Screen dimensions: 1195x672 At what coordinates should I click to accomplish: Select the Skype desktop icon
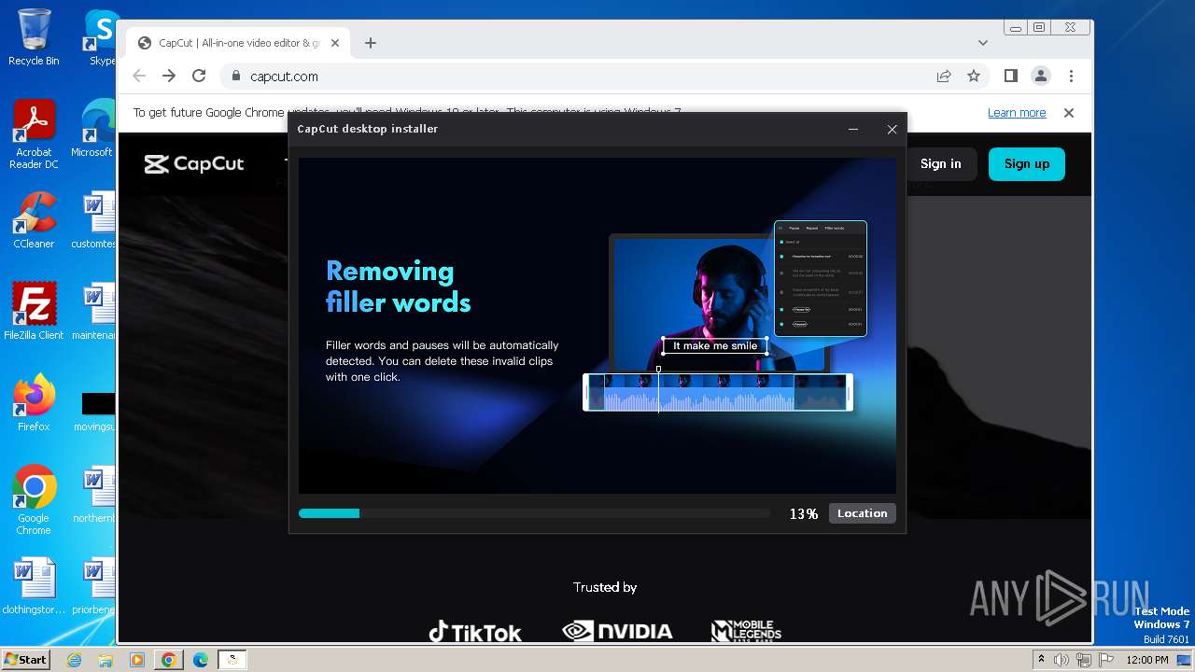point(101,37)
